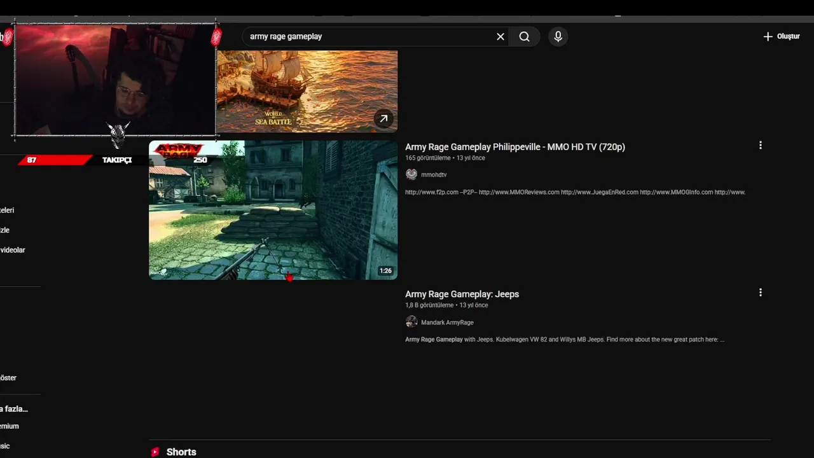Start voice search with microphone icon
The height and width of the screenshot is (458, 814).
558,36
